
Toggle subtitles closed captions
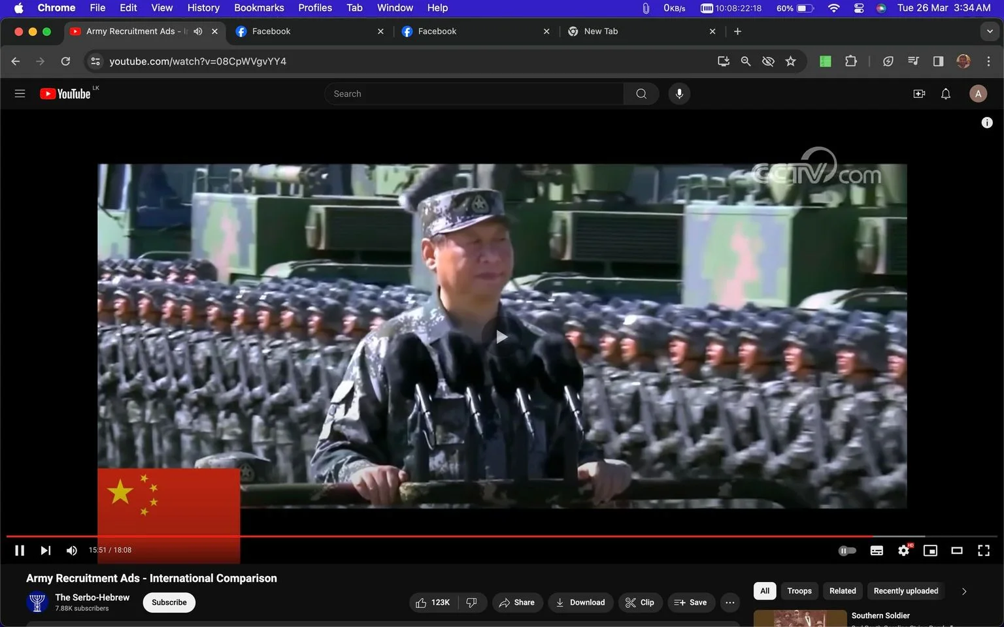pos(877,551)
